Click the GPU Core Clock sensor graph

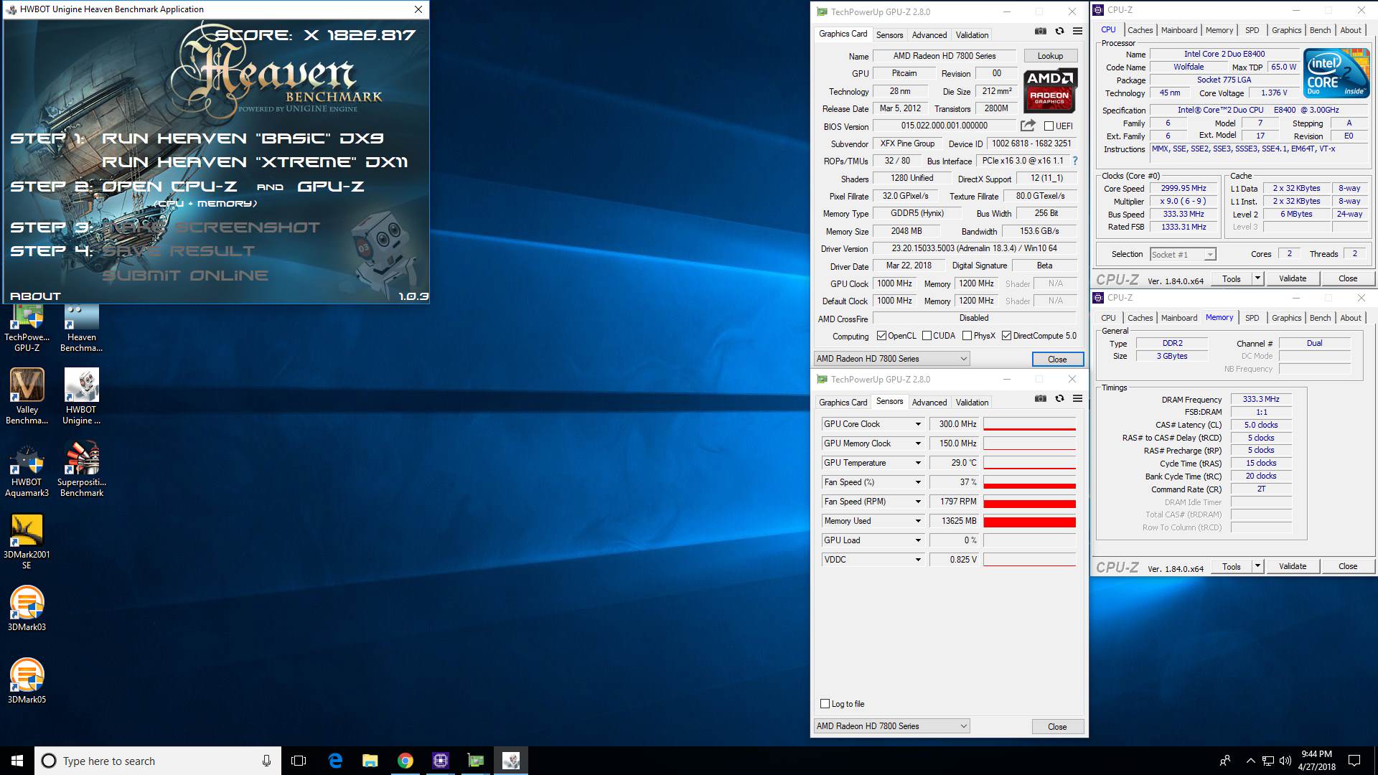[1029, 424]
